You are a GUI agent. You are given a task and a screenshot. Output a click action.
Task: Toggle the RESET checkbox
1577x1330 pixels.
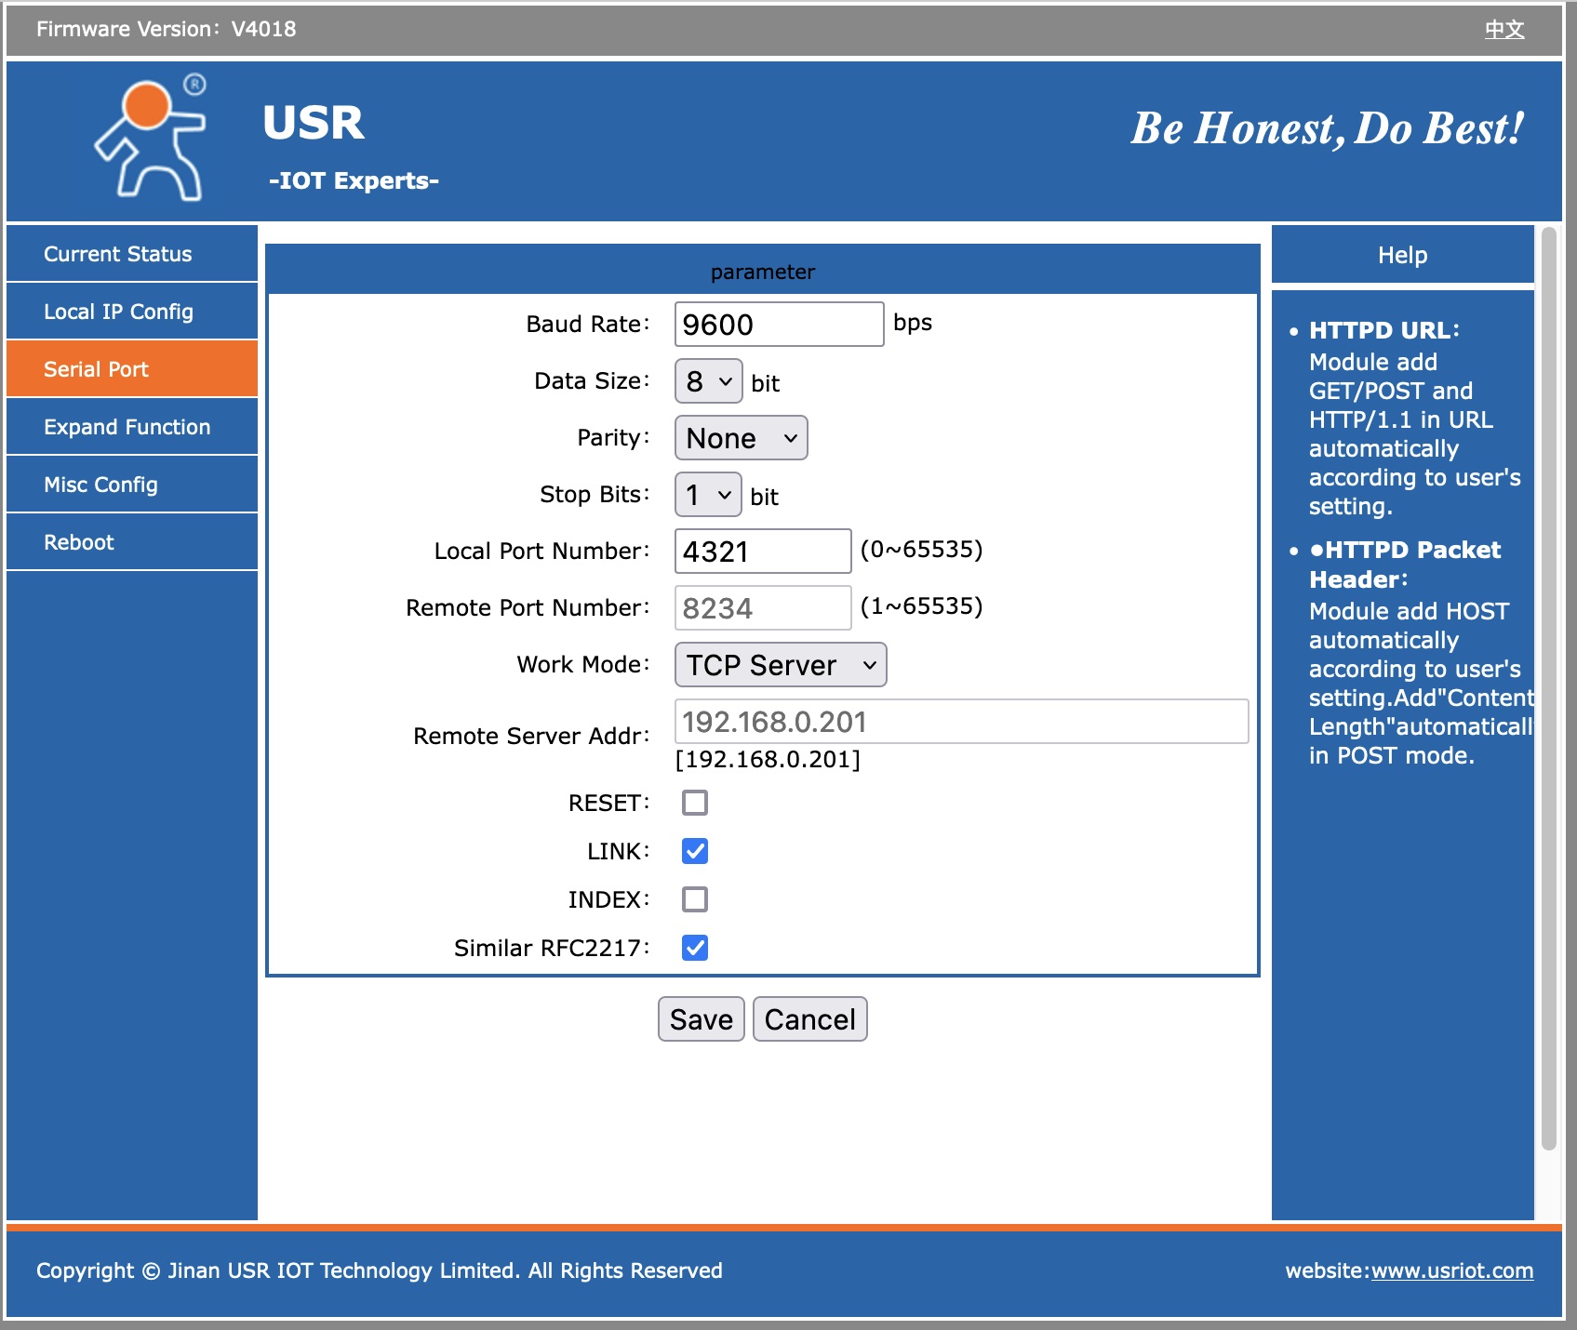pyautogui.click(x=694, y=803)
